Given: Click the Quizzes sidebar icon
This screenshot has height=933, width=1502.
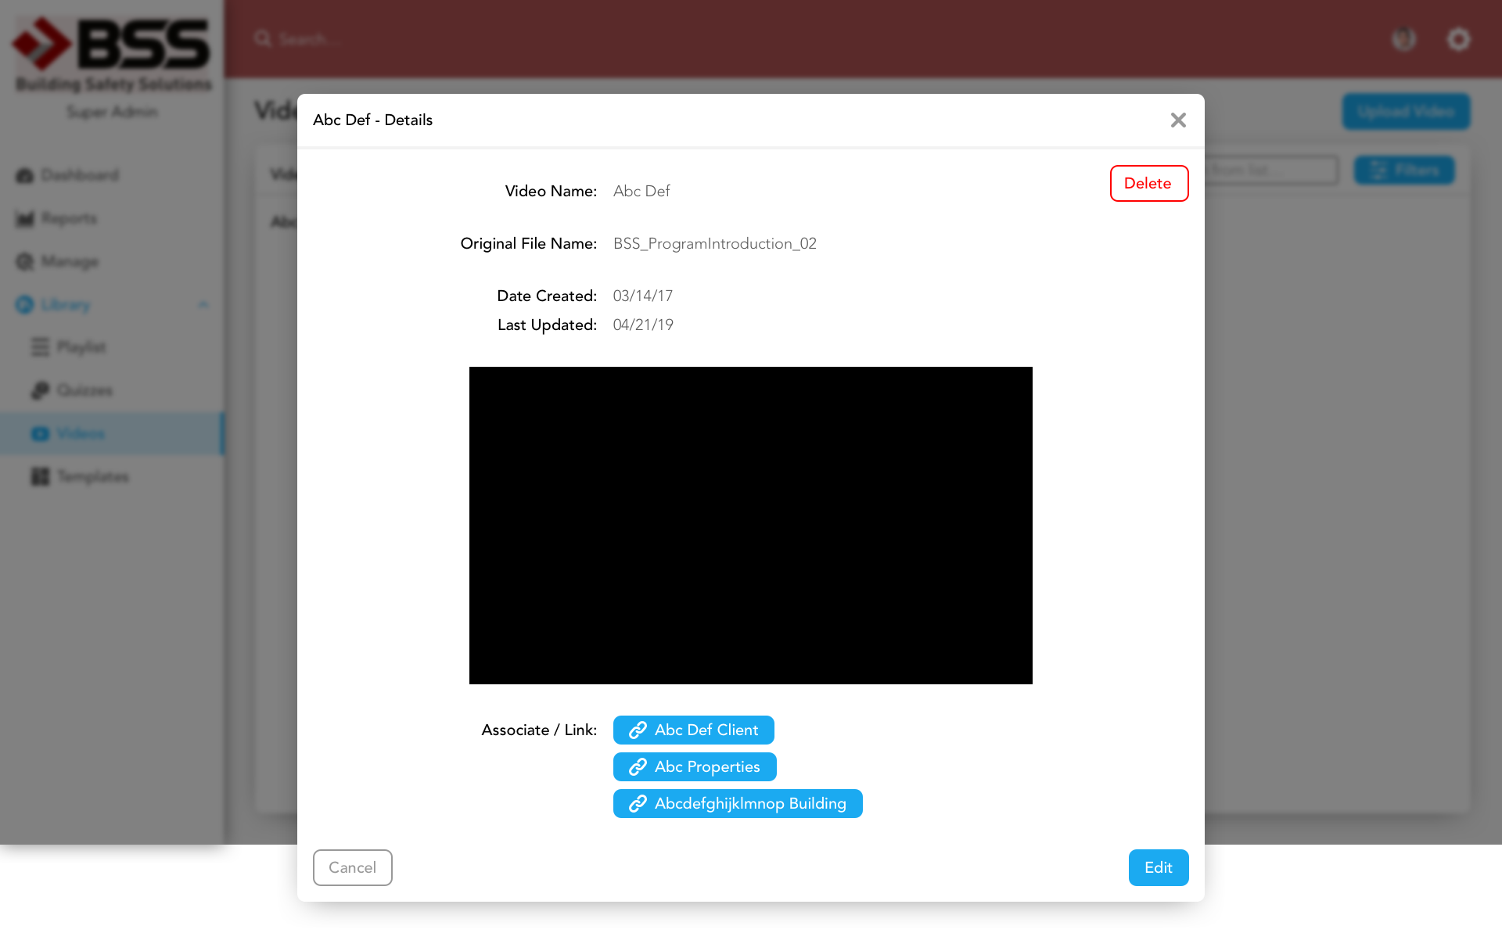Looking at the screenshot, I should point(40,390).
